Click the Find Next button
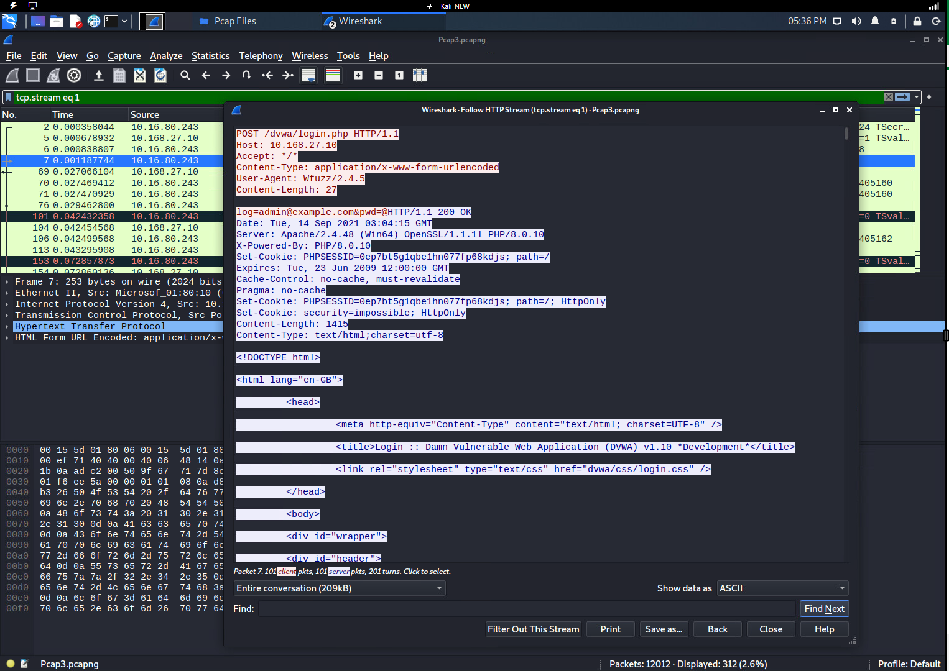This screenshot has width=949, height=671. pyautogui.click(x=824, y=609)
